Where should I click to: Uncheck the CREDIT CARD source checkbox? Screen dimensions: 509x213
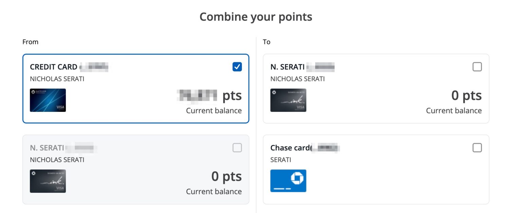click(237, 67)
